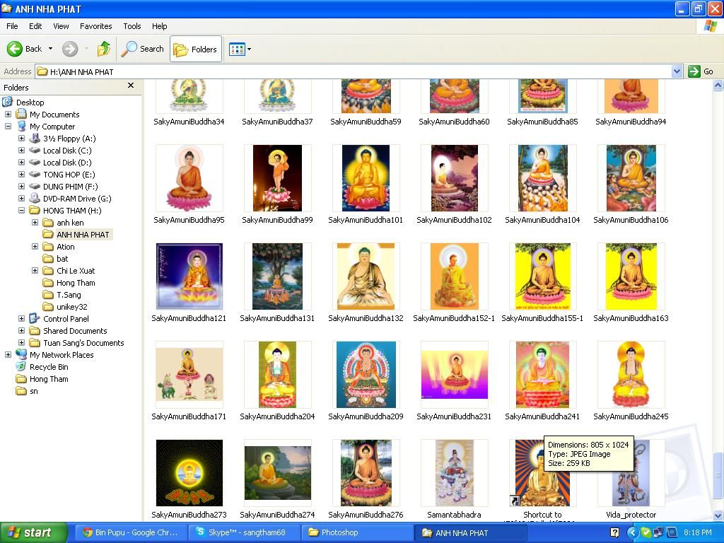Open the Help menu
Viewport: 724px width, 543px height.
pos(159,26)
